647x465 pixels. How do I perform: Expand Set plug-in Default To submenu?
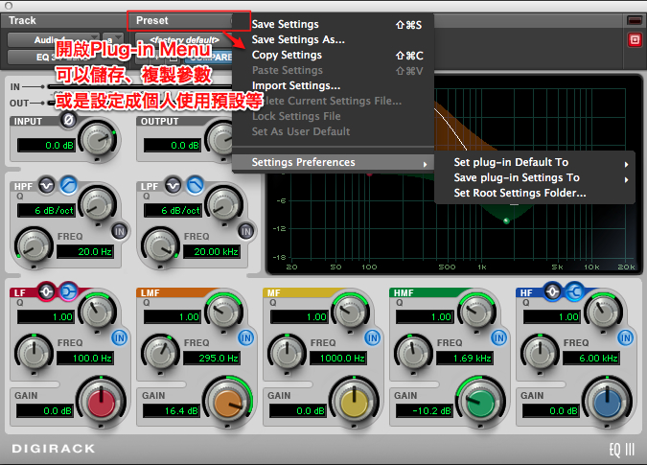point(535,162)
